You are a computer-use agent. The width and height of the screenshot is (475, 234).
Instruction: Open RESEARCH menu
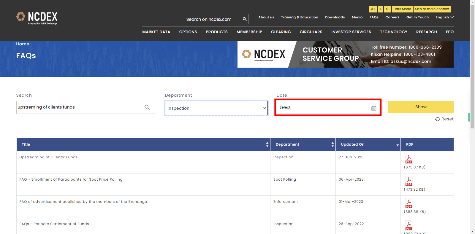click(427, 32)
